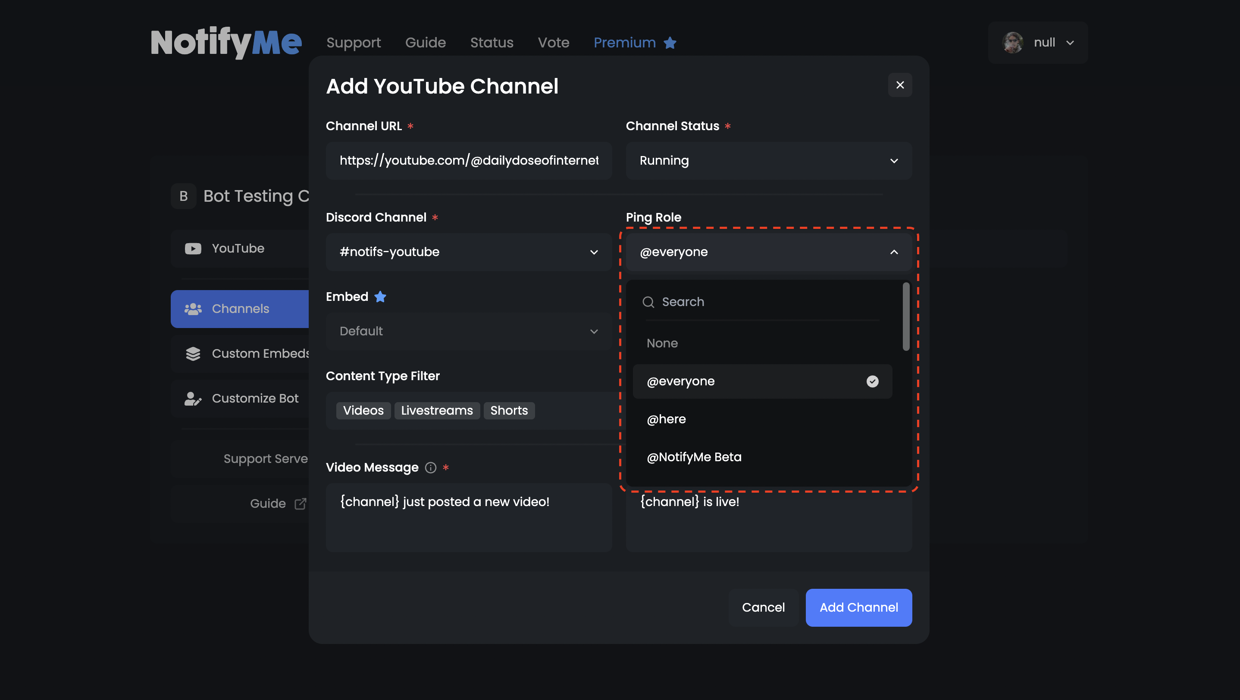This screenshot has width=1240, height=700.
Task: Select the @everyone checked option
Action: pos(762,381)
